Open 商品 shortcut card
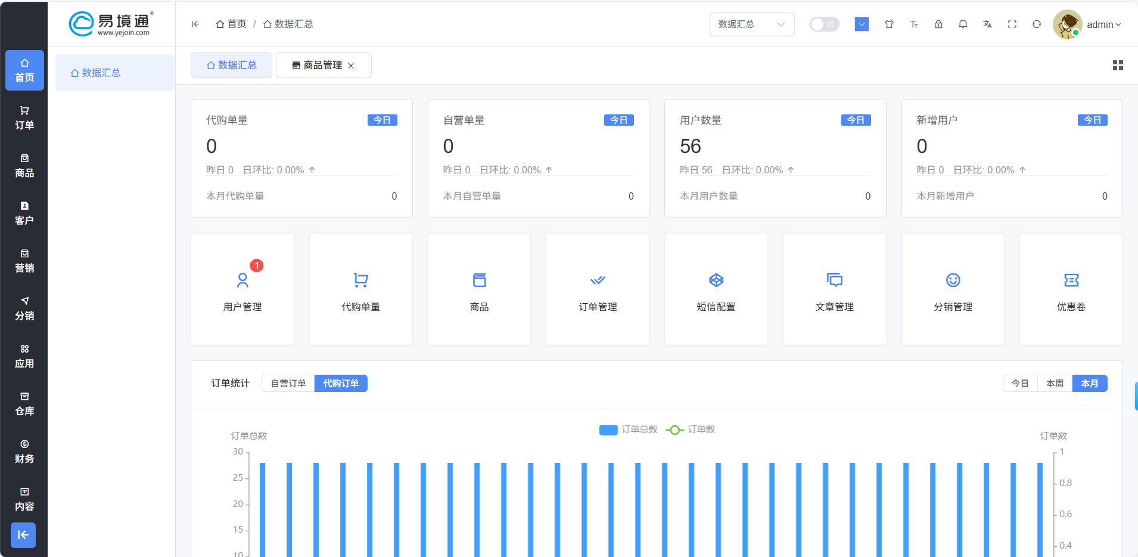The image size is (1138, 557). 479,289
